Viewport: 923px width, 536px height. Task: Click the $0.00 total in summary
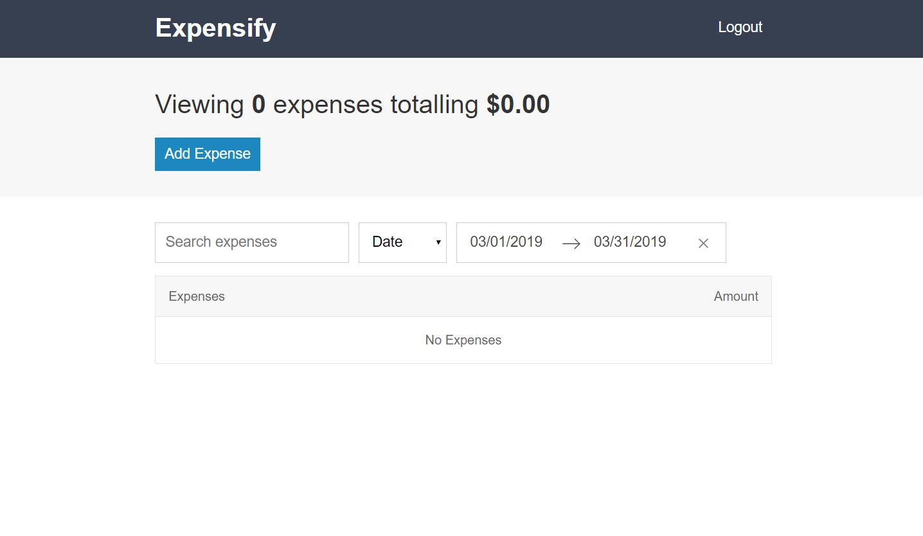(517, 105)
